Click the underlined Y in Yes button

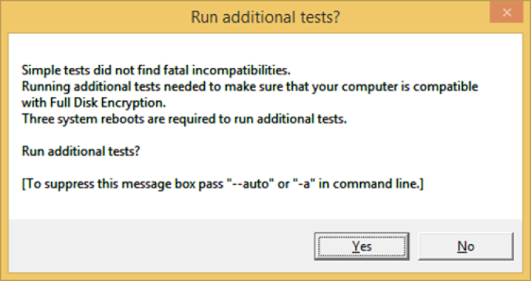[x=355, y=246]
